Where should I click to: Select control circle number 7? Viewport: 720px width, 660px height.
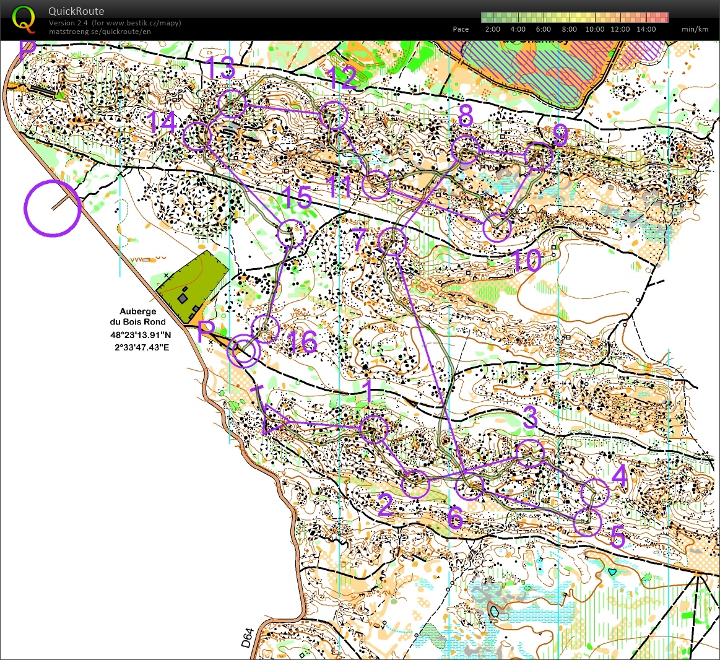click(x=391, y=241)
